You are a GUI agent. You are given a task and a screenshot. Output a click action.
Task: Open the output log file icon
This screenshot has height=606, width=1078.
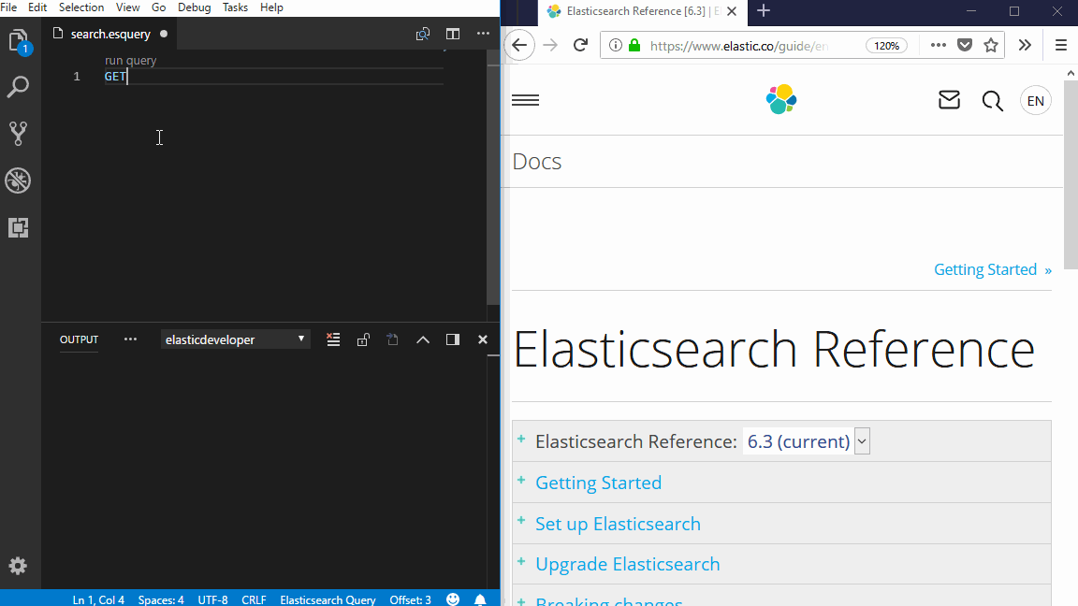coord(393,339)
